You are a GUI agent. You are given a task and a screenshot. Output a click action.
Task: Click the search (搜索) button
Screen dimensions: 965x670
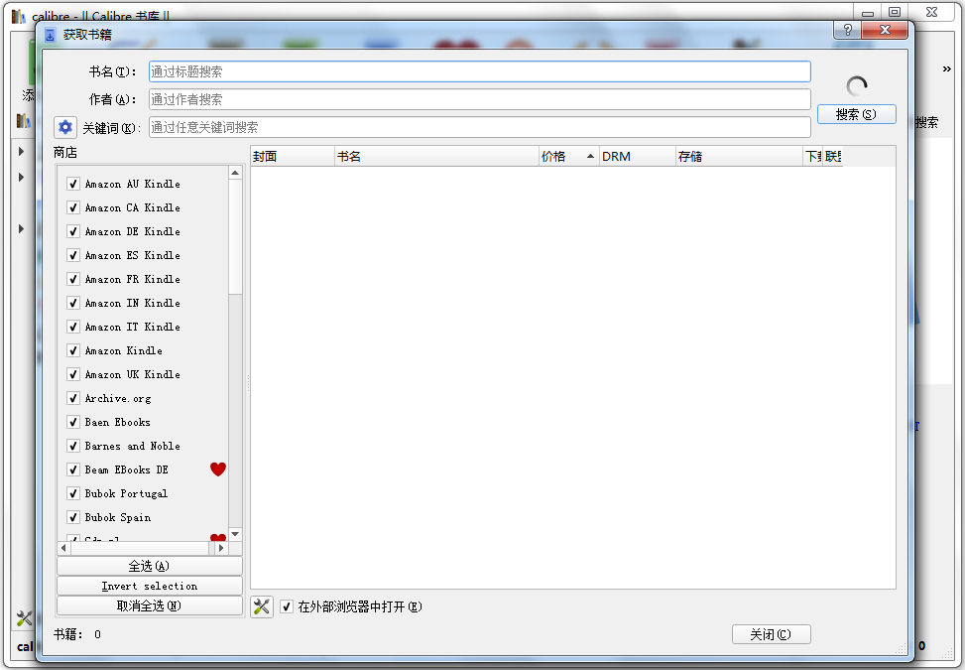pos(856,114)
